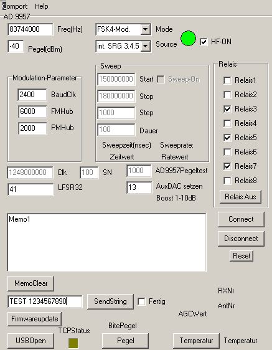Focus the Freq(Hz) input field
This screenshot has height=350, width=272.
[x=30, y=29]
